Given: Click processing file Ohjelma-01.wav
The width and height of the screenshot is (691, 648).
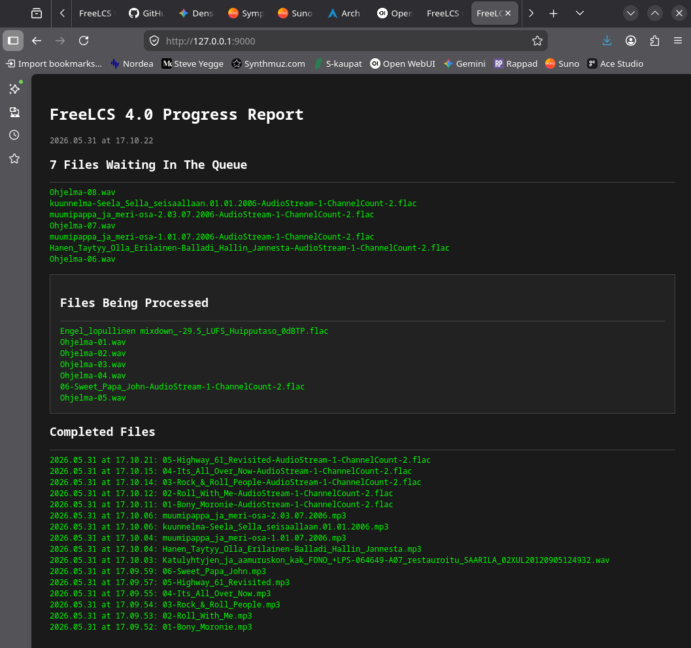Looking at the screenshot, I should pyautogui.click(x=93, y=342).
